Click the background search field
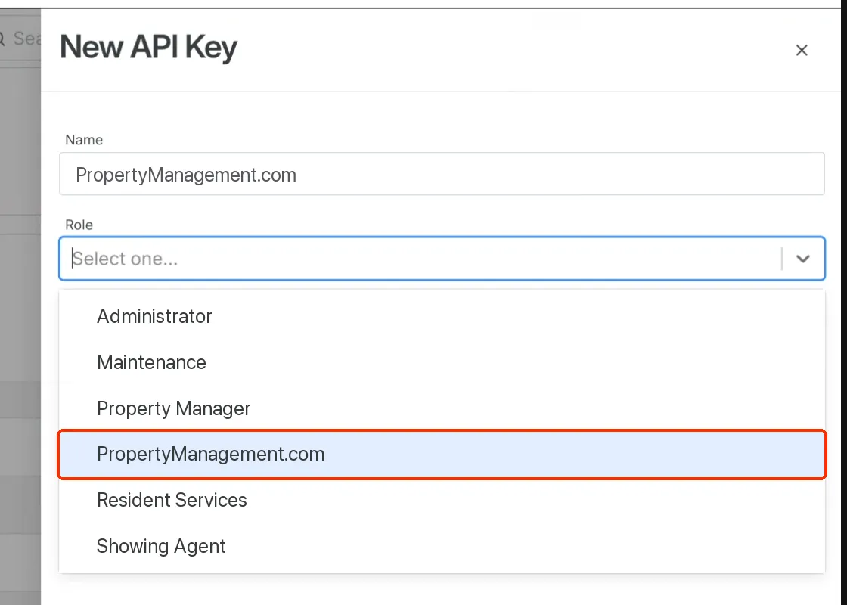 click(20, 39)
